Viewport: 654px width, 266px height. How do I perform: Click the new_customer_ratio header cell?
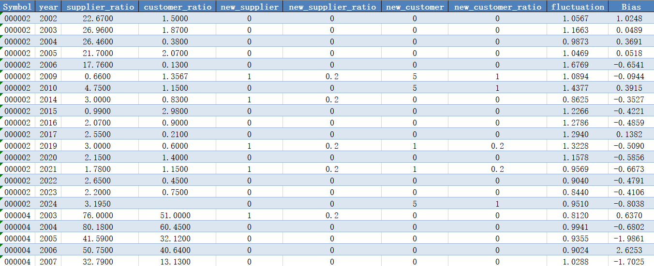[498, 6]
